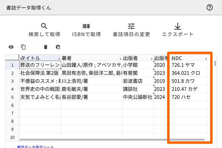Viewport: 222px width, 148px height.
Task: Open the gear settings icon
Action: click(x=58, y=47)
